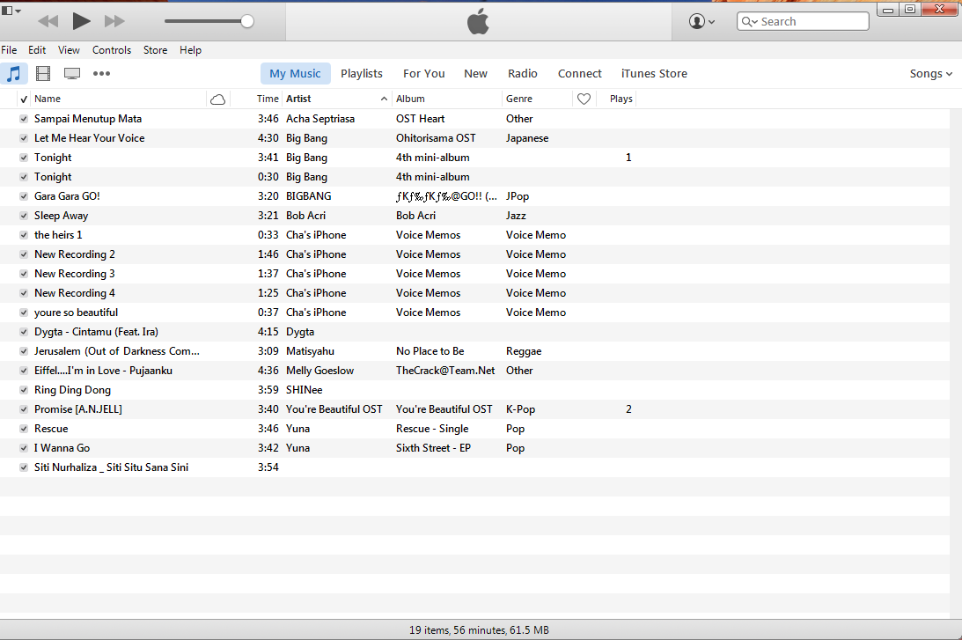Open the View menu
The width and height of the screenshot is (962, 640).
click(69, 50)
